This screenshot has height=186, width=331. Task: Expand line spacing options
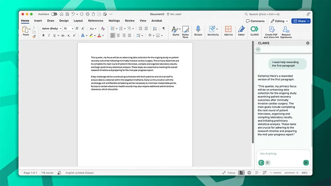(x=142, y=35)
